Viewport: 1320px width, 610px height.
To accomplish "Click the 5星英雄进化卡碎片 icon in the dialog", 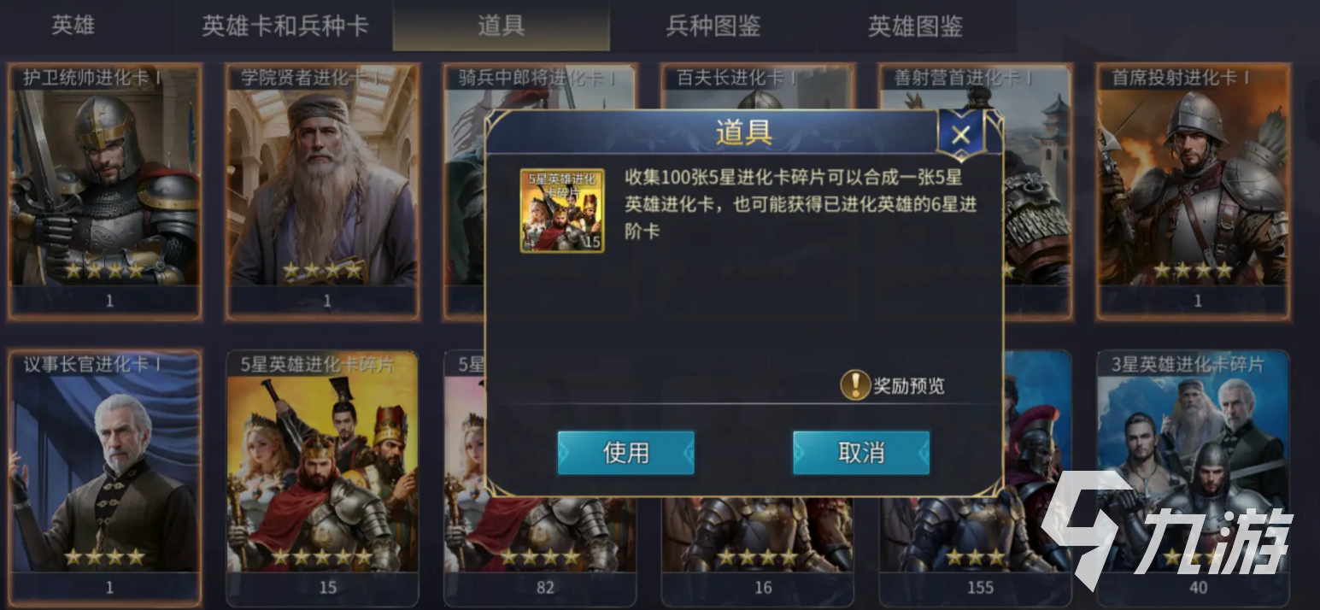I will (x=562, y=211).
